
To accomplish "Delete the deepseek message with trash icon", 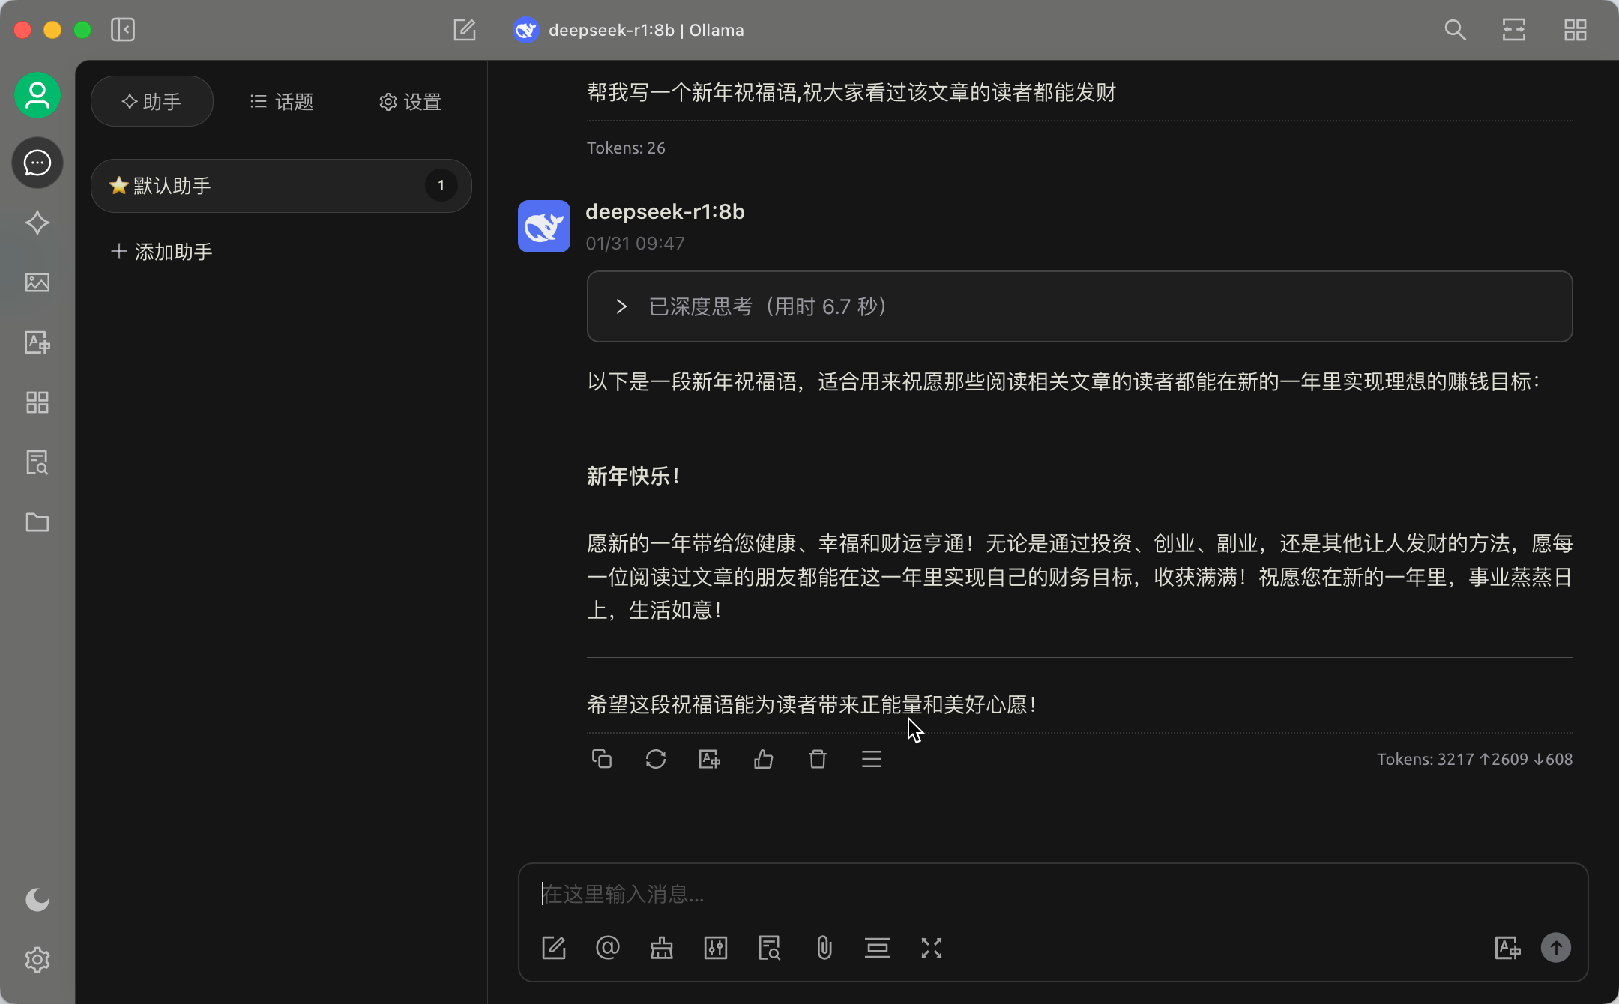I will coord(818,759).
